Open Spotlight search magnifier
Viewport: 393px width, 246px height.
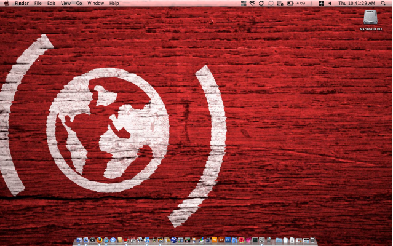click(383, 3)
